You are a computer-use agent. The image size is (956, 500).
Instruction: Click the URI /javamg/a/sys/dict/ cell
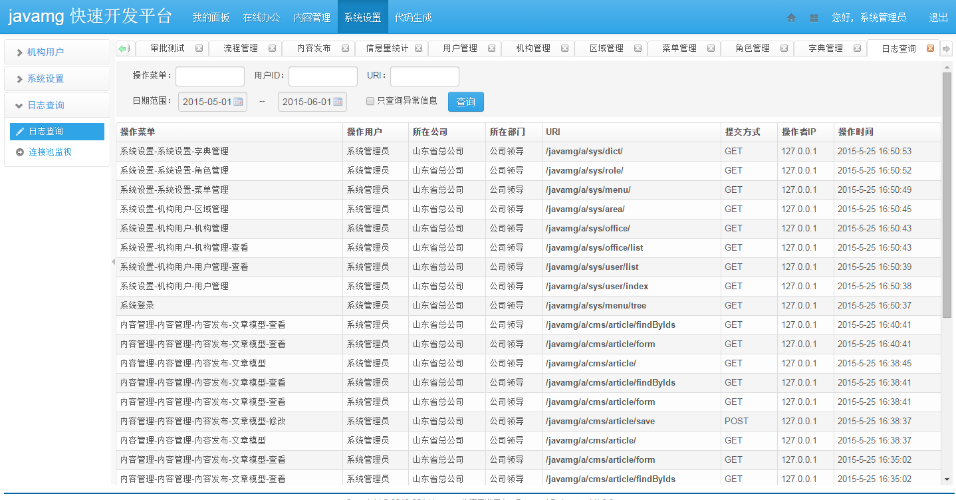[631, 152]
